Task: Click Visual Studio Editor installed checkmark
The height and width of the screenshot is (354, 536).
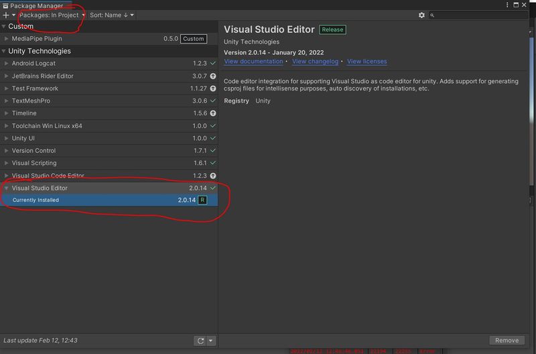Action: (x=213, y=188)
